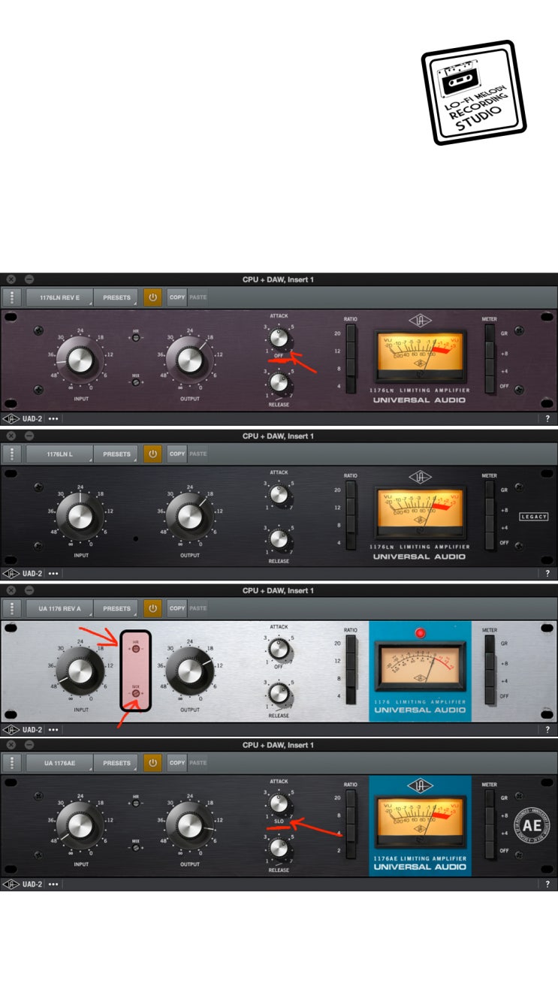This screenshot has height=992, width=558.
Task: Open the plugin menu icon in UA 1176AE window
Action: tap(12, 762)
